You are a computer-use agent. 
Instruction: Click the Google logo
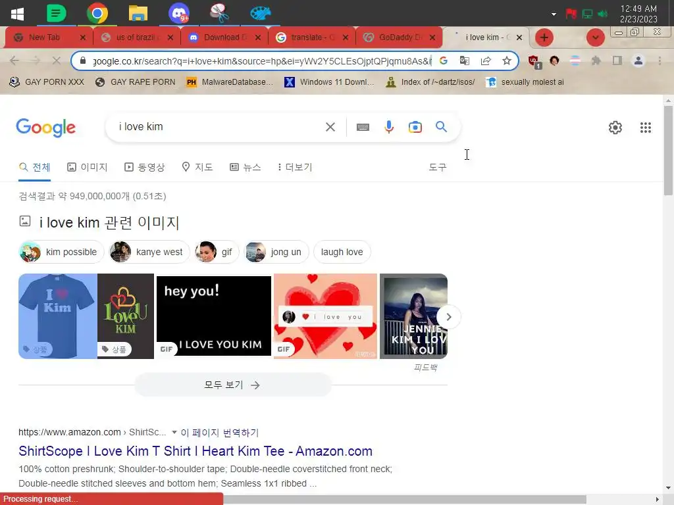tap(45, 128)
